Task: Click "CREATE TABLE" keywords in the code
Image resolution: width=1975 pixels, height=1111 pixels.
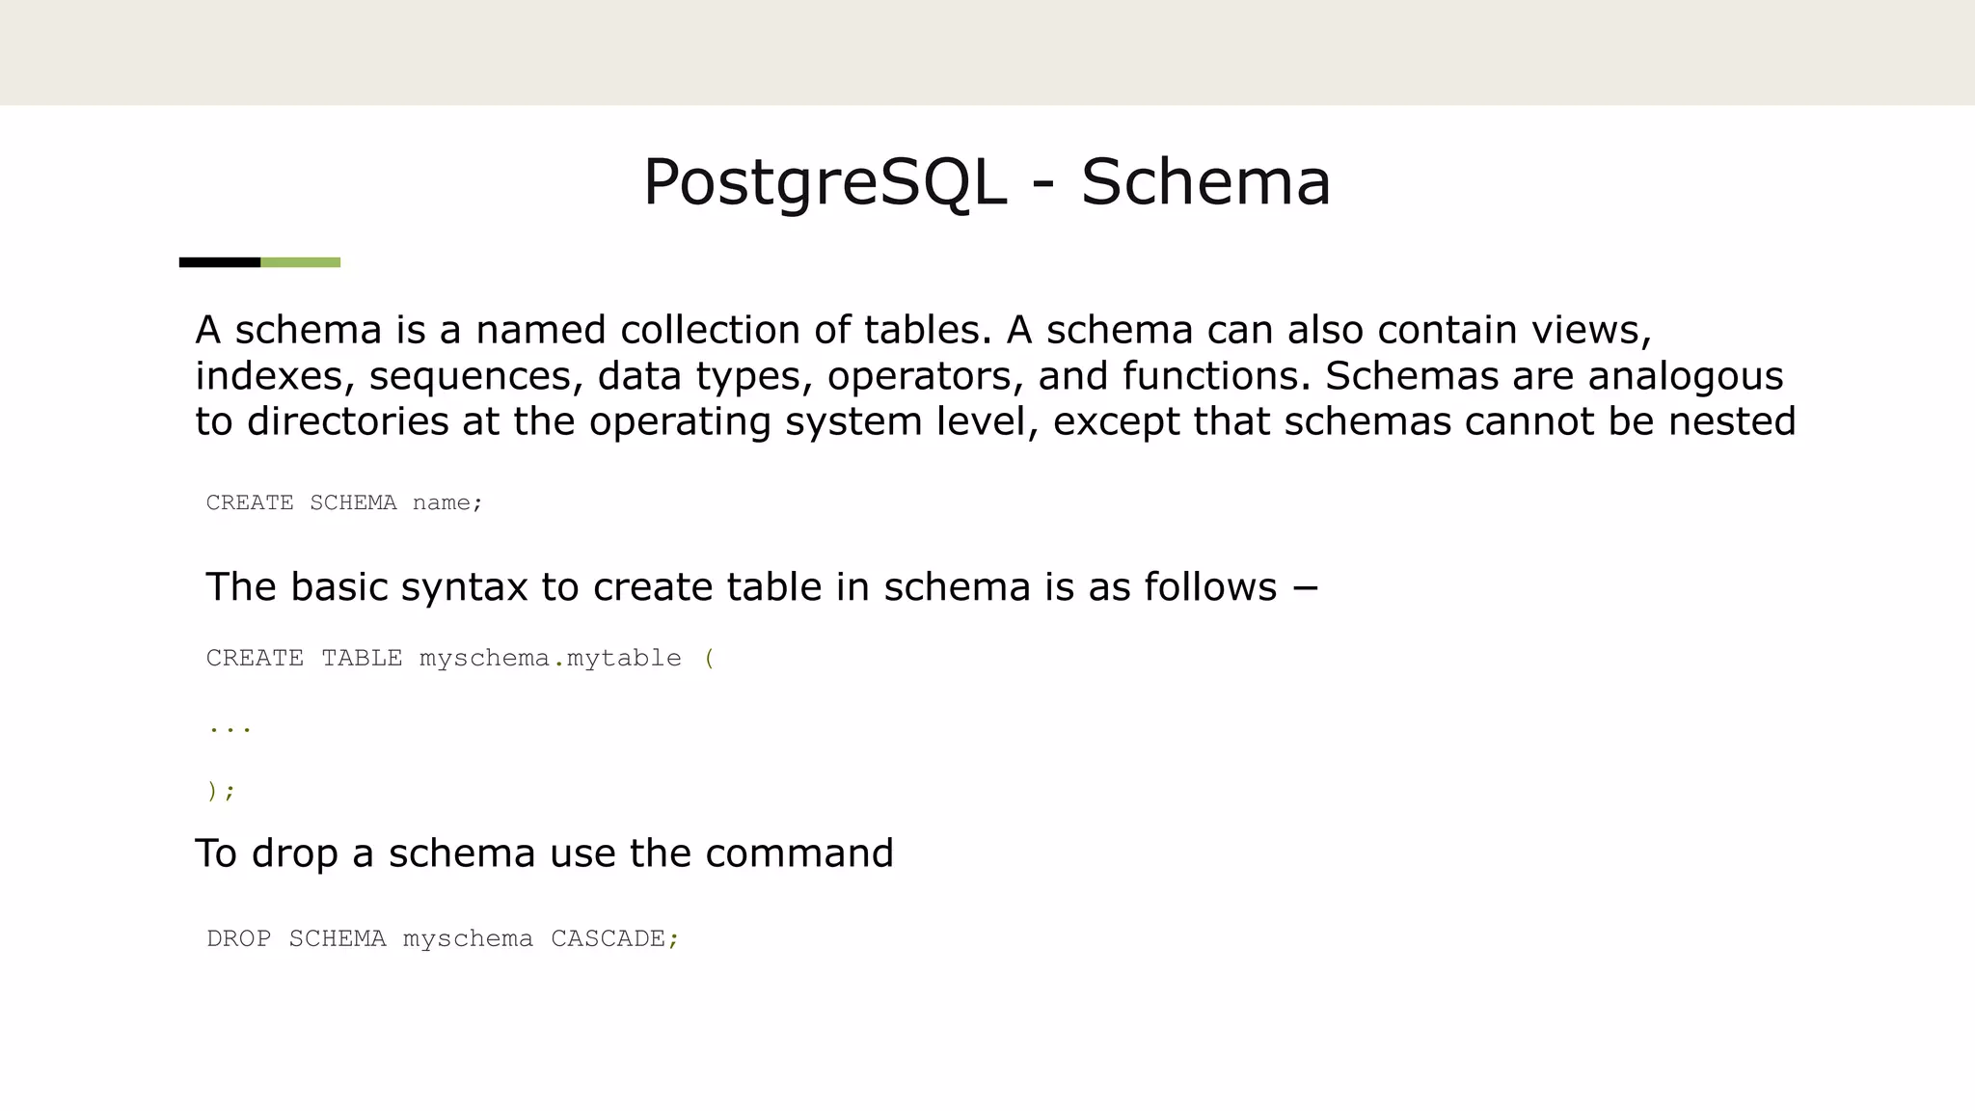Action: click(304, 659)
